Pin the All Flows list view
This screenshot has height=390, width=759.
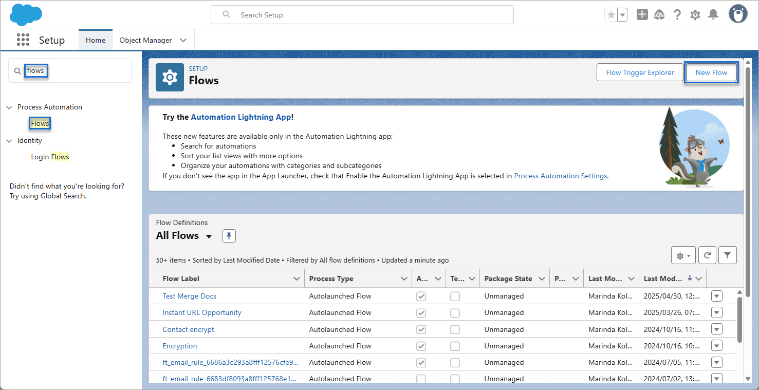[229, 236]
